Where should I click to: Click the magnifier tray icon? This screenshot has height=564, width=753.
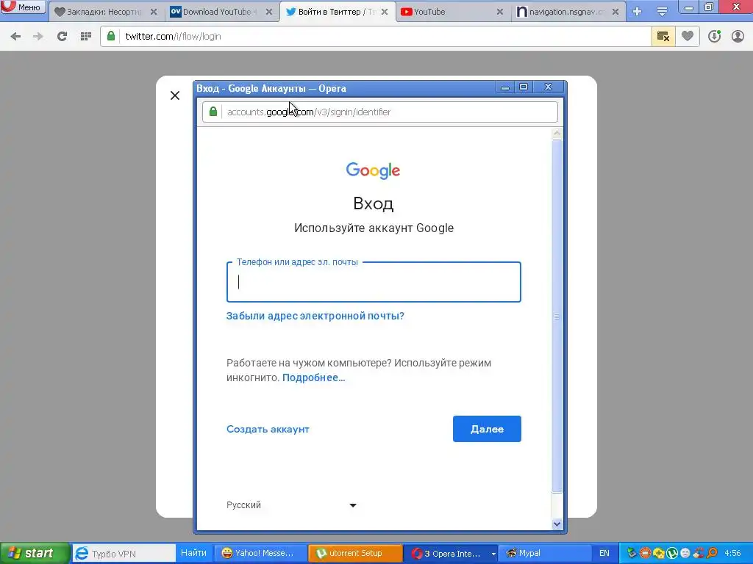coord(712,554)
